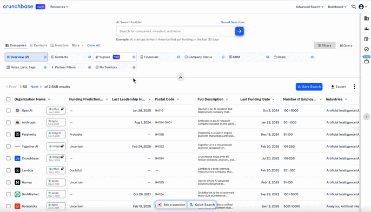Add filter with plus icon on My Territory
Image resolution: width=371 pixels, height=212 pixels.
(134, 68)
